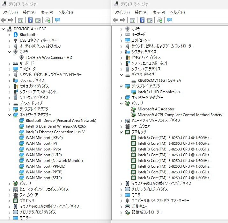Expand バッテリ category in left window

[10, 184]
